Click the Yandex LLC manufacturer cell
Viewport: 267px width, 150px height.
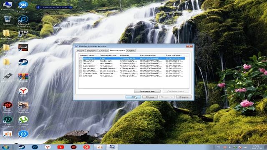106,61
